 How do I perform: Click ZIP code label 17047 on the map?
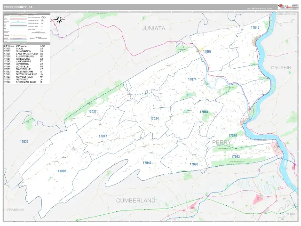103,136
